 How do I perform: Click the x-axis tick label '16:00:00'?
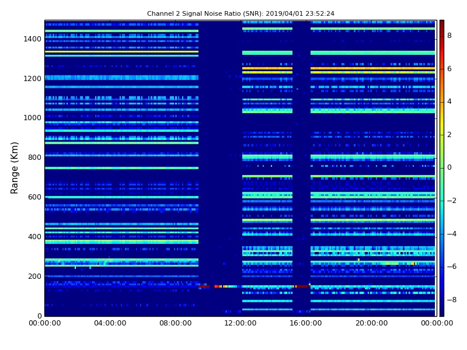coord(306,323)
